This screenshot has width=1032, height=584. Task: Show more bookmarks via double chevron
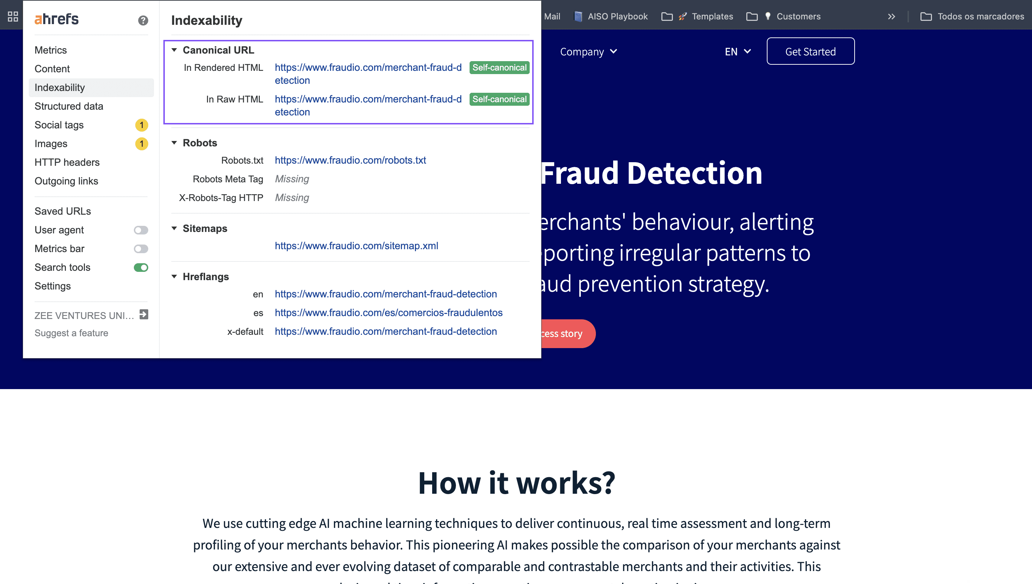pos(891,17)
